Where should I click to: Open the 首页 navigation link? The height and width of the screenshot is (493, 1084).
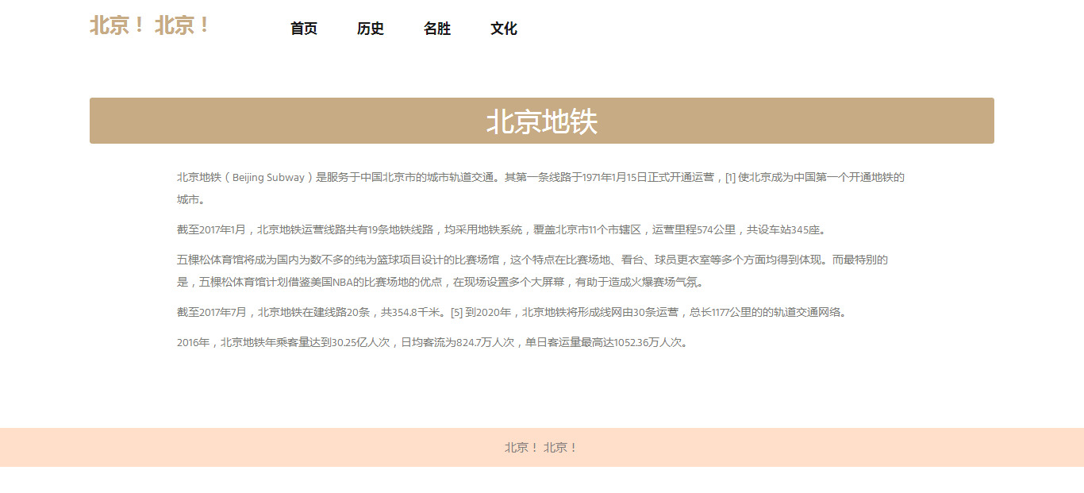coord(304,29)
